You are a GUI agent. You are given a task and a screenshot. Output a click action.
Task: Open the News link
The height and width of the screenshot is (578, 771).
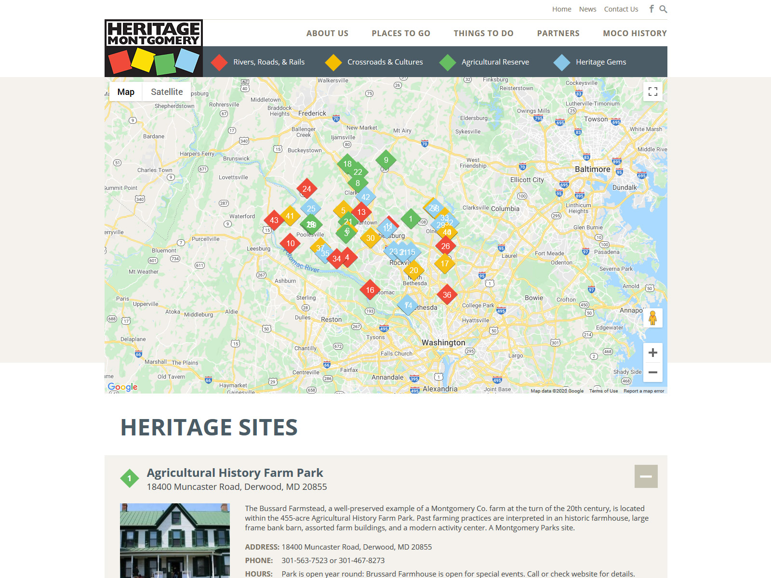click(x=588, y=9)
